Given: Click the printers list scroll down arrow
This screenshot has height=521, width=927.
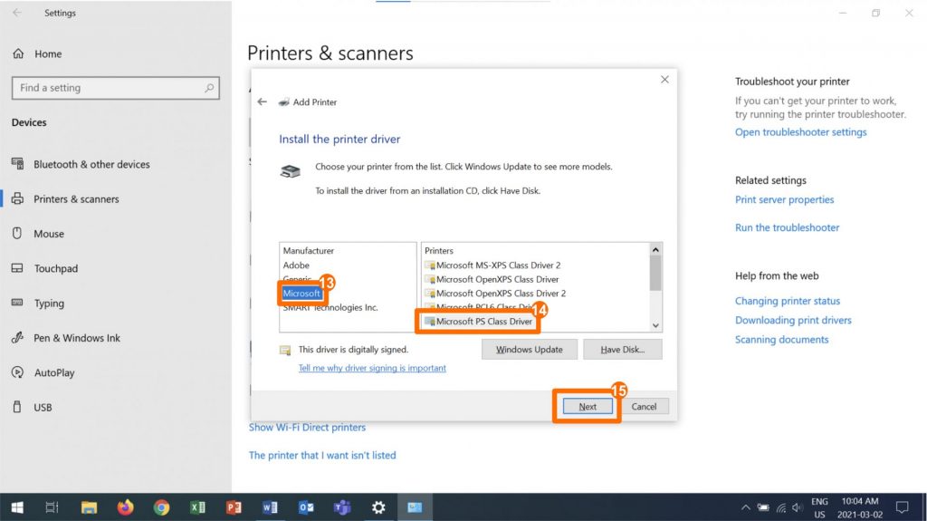Looking at the screenshot, I should [x=655, y=325].
